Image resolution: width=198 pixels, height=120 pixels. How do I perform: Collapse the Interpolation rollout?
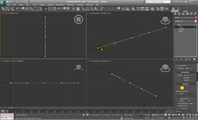click(x=185, y=72)
